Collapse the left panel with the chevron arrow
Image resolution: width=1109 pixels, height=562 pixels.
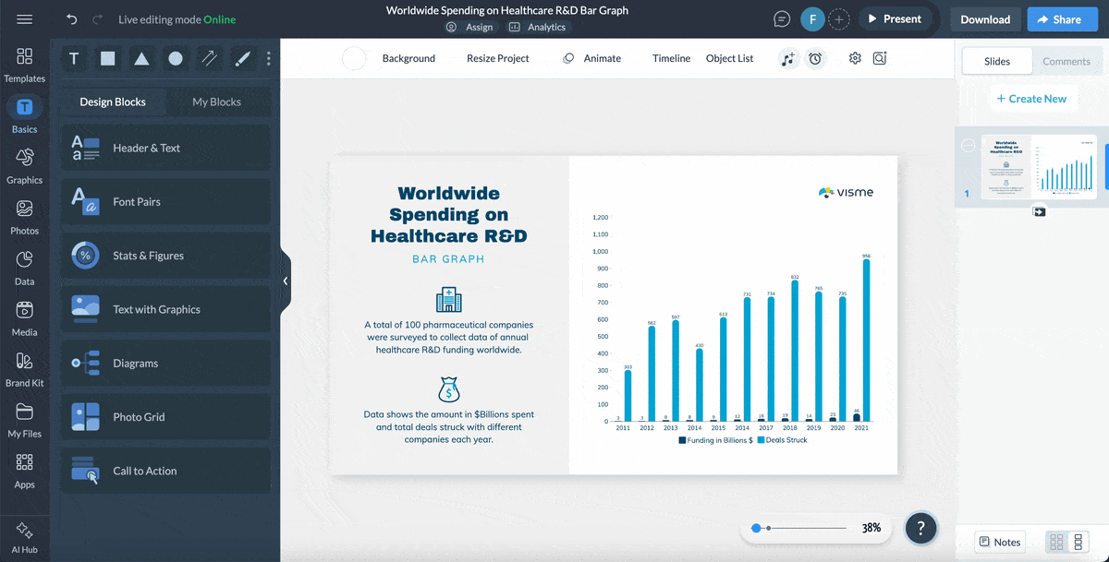[285, 280]
